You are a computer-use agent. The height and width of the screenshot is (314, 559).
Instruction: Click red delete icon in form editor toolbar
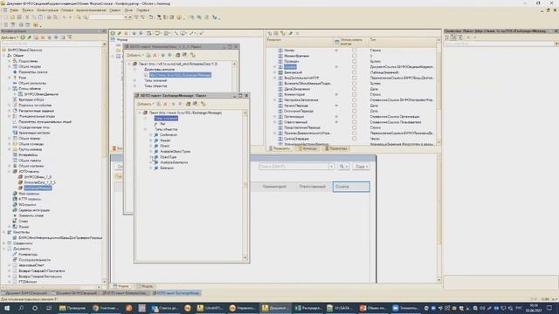click(126, 33)
